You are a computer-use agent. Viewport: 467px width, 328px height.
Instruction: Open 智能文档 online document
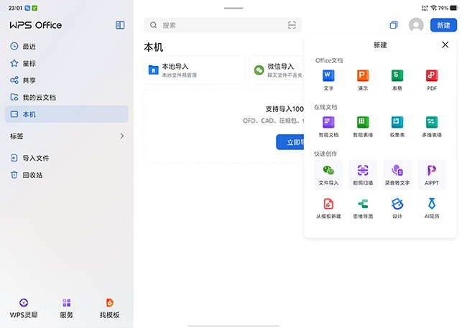click(x=328, y=123)
